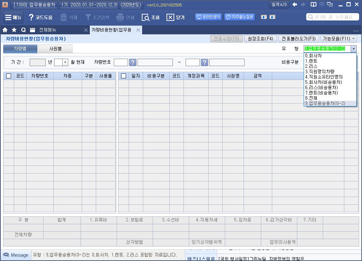Expand the month dropdown arrow

point(65,63)
